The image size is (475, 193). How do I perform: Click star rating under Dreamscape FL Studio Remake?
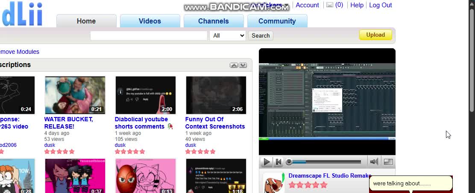(x=308, y=184)
